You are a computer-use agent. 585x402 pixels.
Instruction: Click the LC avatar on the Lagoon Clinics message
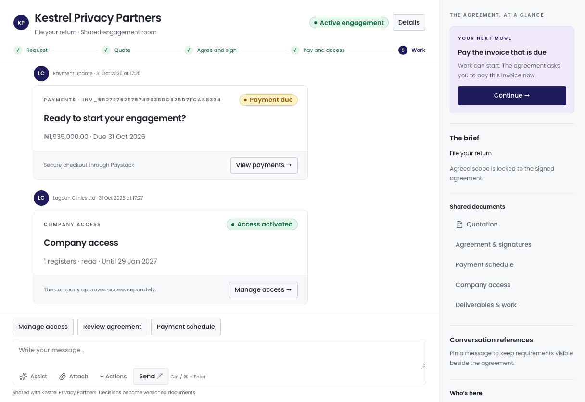pos(41,198)
